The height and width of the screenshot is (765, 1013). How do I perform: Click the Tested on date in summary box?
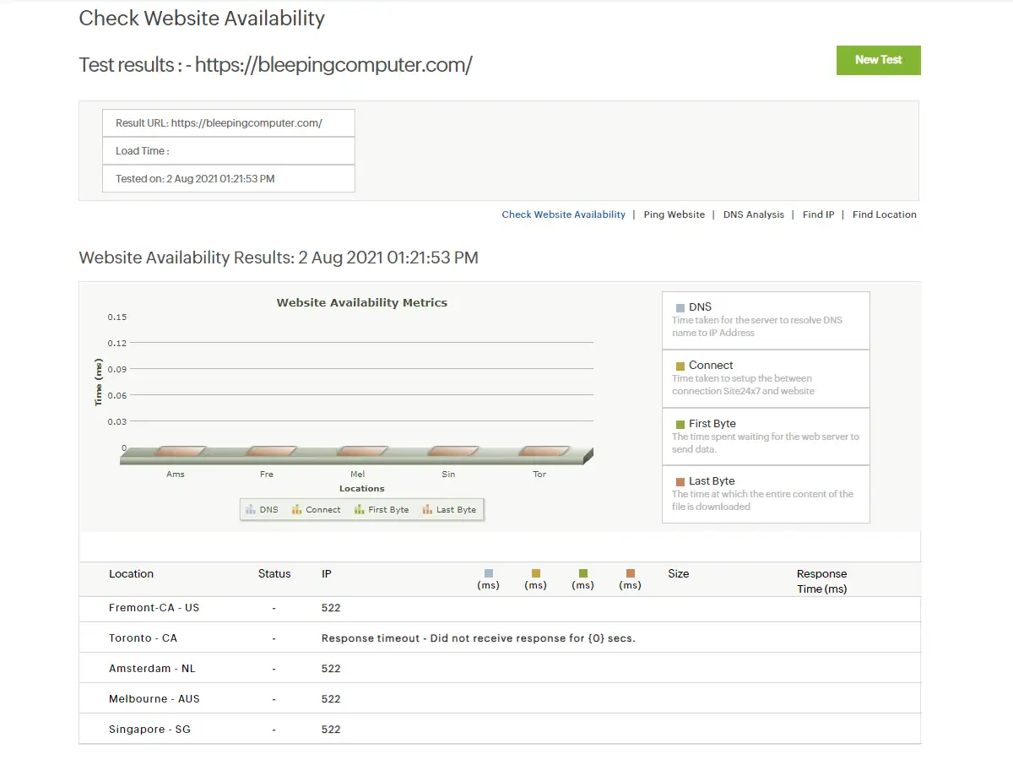coord(195,179)
